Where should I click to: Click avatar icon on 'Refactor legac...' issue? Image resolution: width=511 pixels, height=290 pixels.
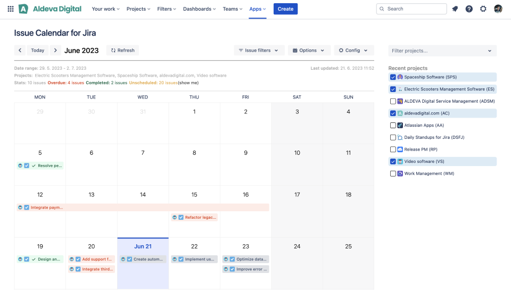[x=175, y=217]
